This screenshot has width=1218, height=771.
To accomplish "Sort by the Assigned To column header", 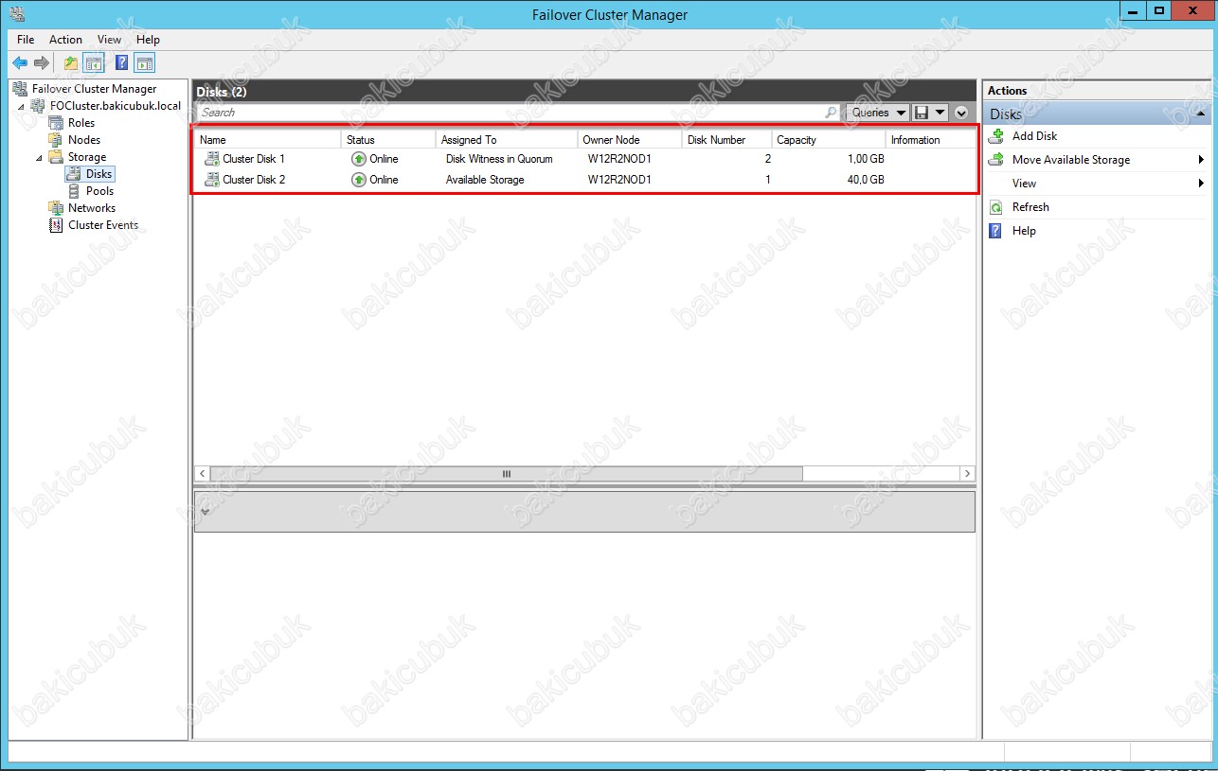I will point(507,140).
